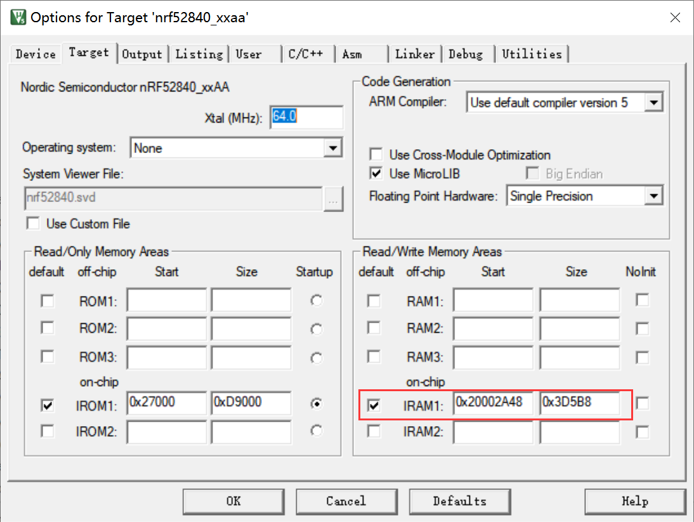
Task: Check the ROM1 default checkbox
Action: tap(48, 301)
